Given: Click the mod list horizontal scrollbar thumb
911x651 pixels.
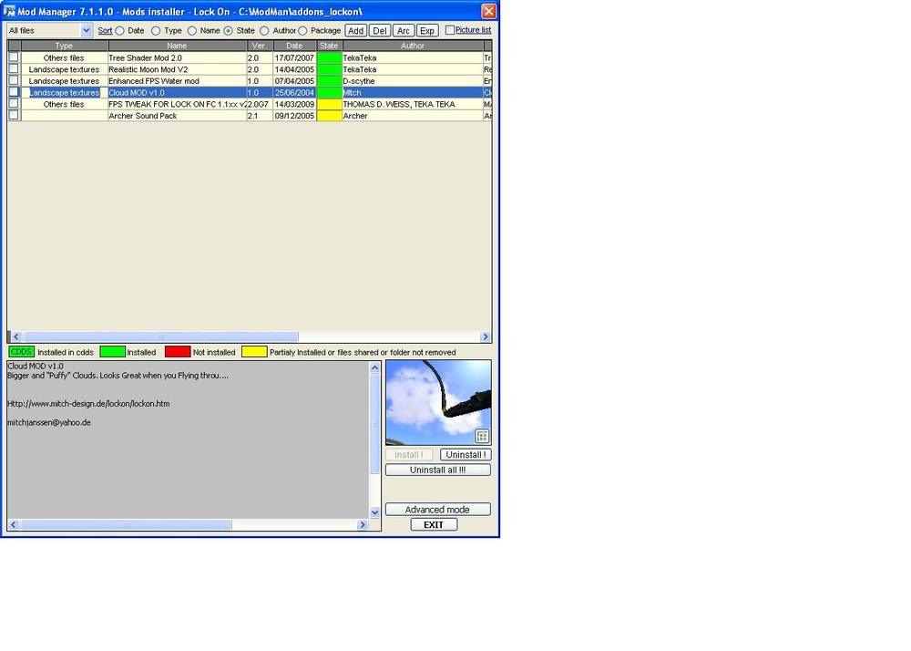Looking at the screenshot, I should click(161, 336).
